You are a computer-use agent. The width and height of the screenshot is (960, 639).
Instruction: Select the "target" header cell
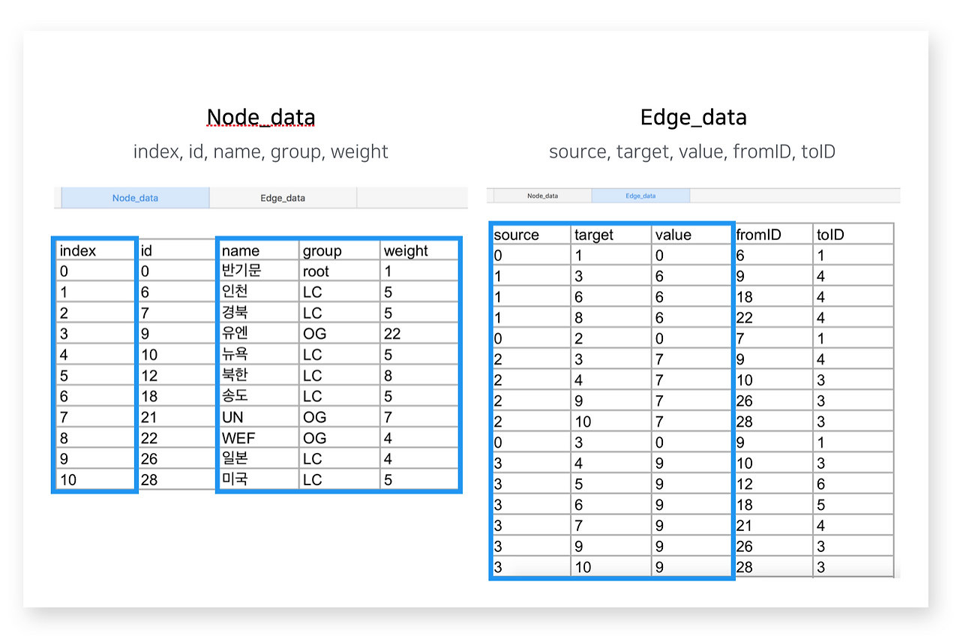coord(610,235)
